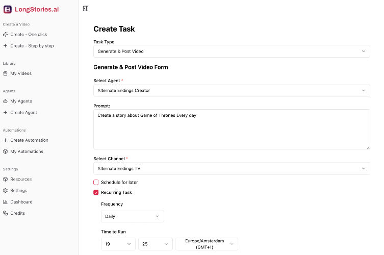Click the Resources box icon

pos(5,179)
